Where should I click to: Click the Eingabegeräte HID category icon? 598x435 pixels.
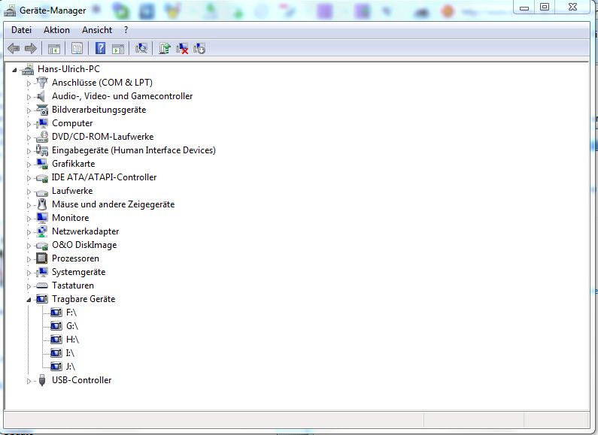pos(42,150)
